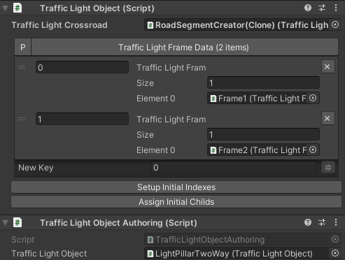Click Setup Initial Indexes button
345x260 pixels.
pos(176,187)
